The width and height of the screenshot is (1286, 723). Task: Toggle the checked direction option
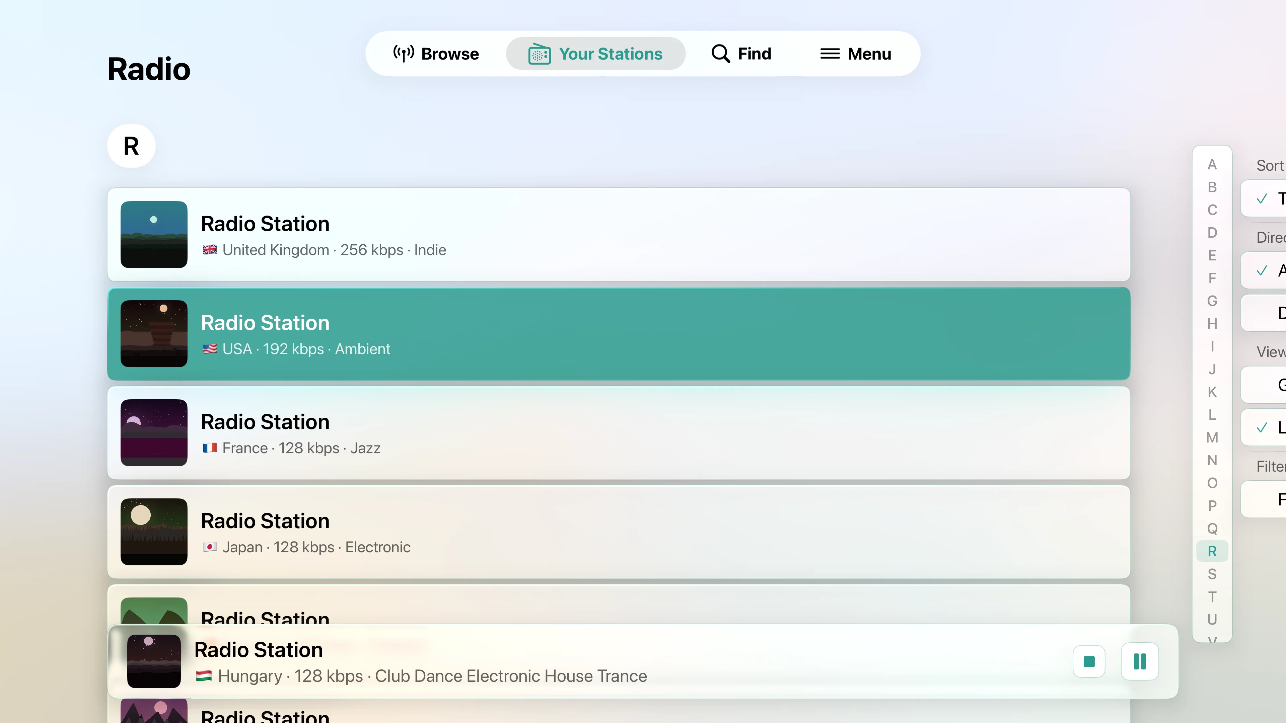(x=1266, y=270)
